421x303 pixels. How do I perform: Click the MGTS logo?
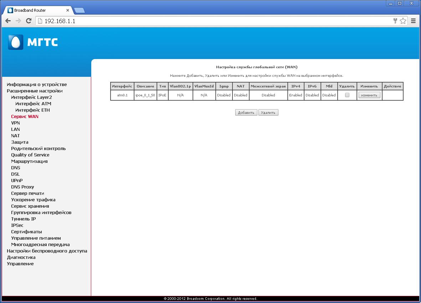[x=33, y=42]
